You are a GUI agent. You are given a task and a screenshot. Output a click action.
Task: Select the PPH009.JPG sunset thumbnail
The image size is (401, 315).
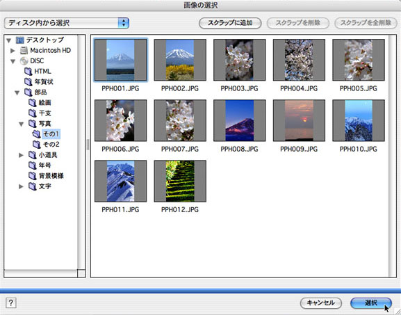pyautogui.click(x=299, y=120)
